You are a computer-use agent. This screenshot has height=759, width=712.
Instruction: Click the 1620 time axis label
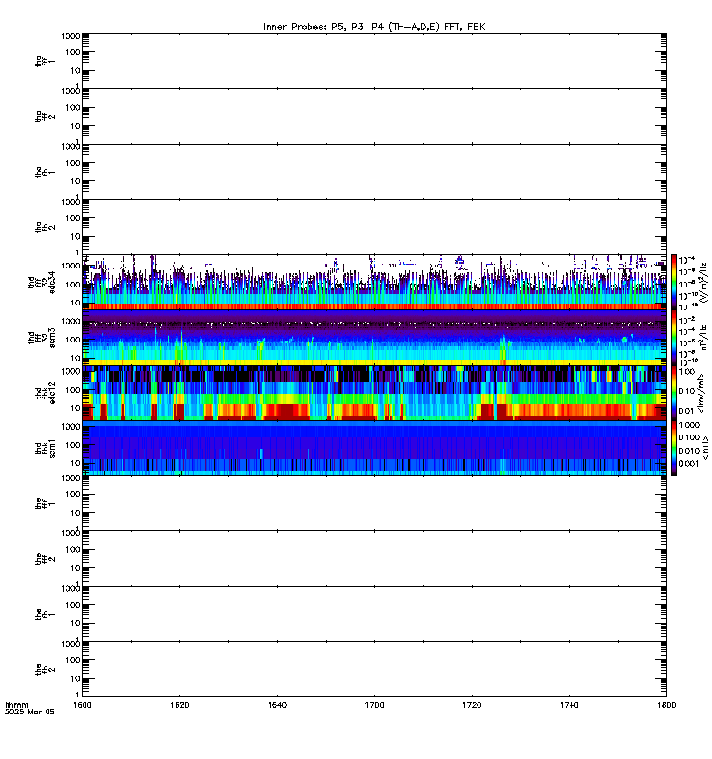pos(179,705)
